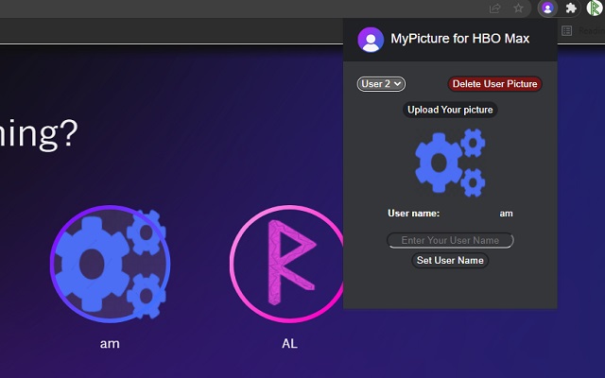Click the am profile name label
The image size is (605, 378).
point(110,343)
